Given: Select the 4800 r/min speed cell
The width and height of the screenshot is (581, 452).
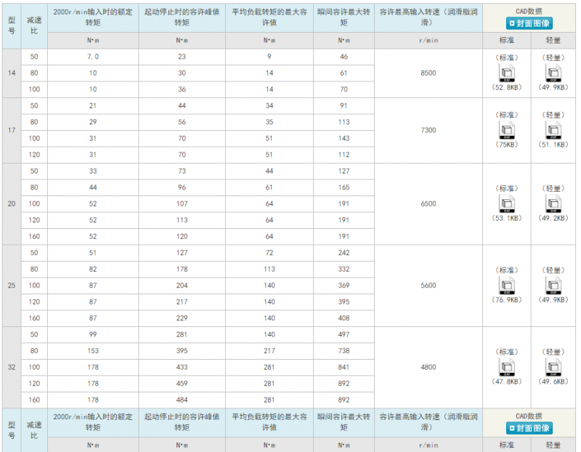Looking at the screenshot, I should [x=428, y=367].
